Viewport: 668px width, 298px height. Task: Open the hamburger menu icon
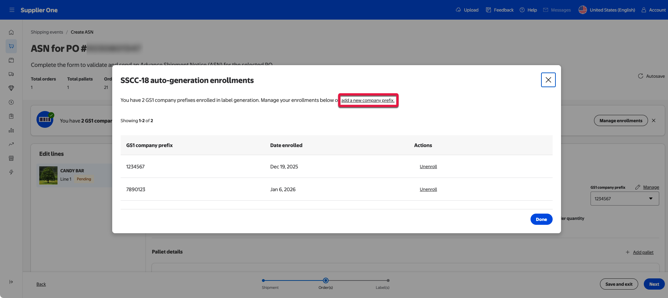[x=12, y=10]
